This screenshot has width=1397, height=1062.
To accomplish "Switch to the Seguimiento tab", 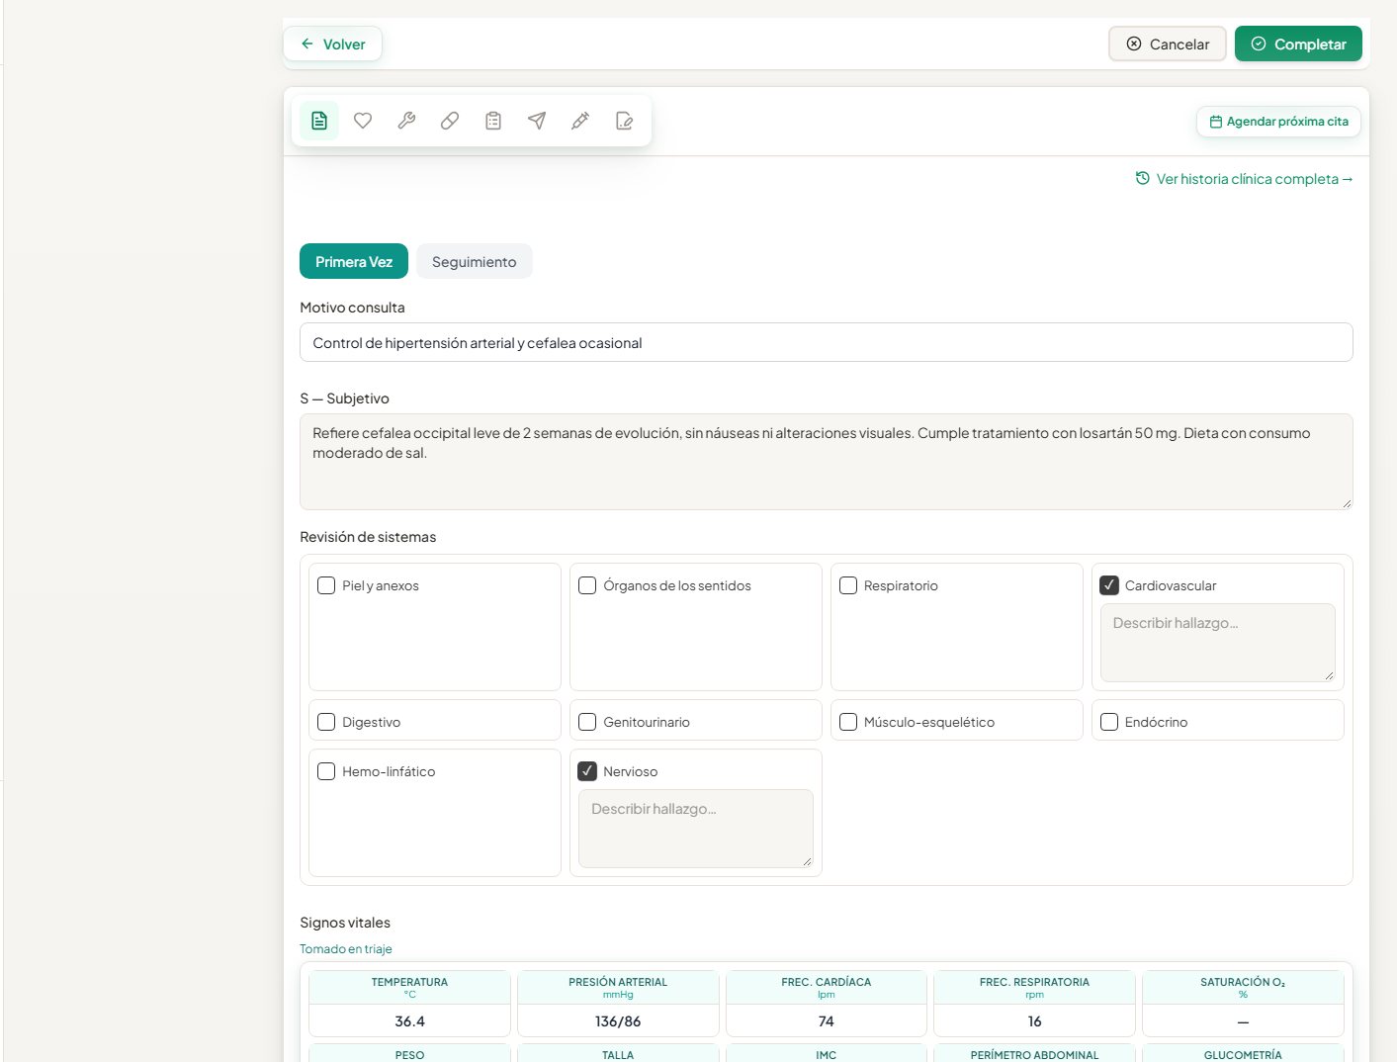I will (475, 262).
